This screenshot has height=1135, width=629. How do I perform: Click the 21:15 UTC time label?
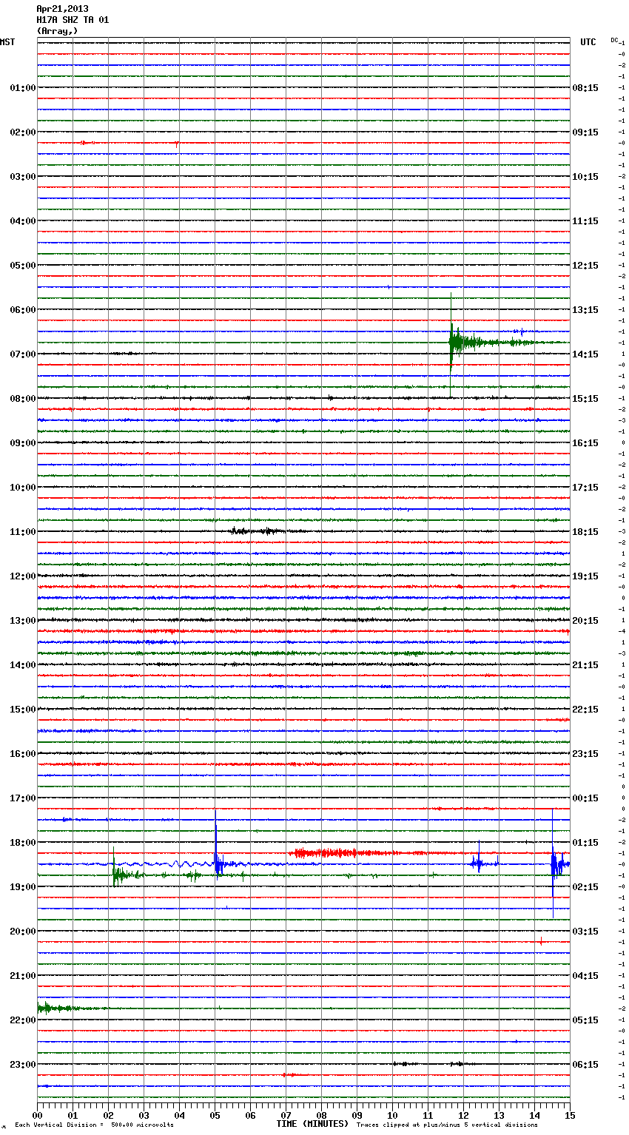585,665
